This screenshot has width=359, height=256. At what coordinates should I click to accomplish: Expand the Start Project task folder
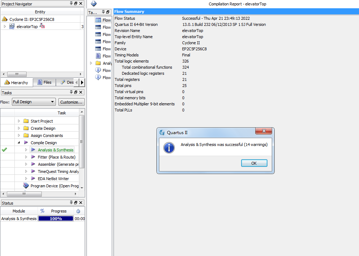point(19,121)
